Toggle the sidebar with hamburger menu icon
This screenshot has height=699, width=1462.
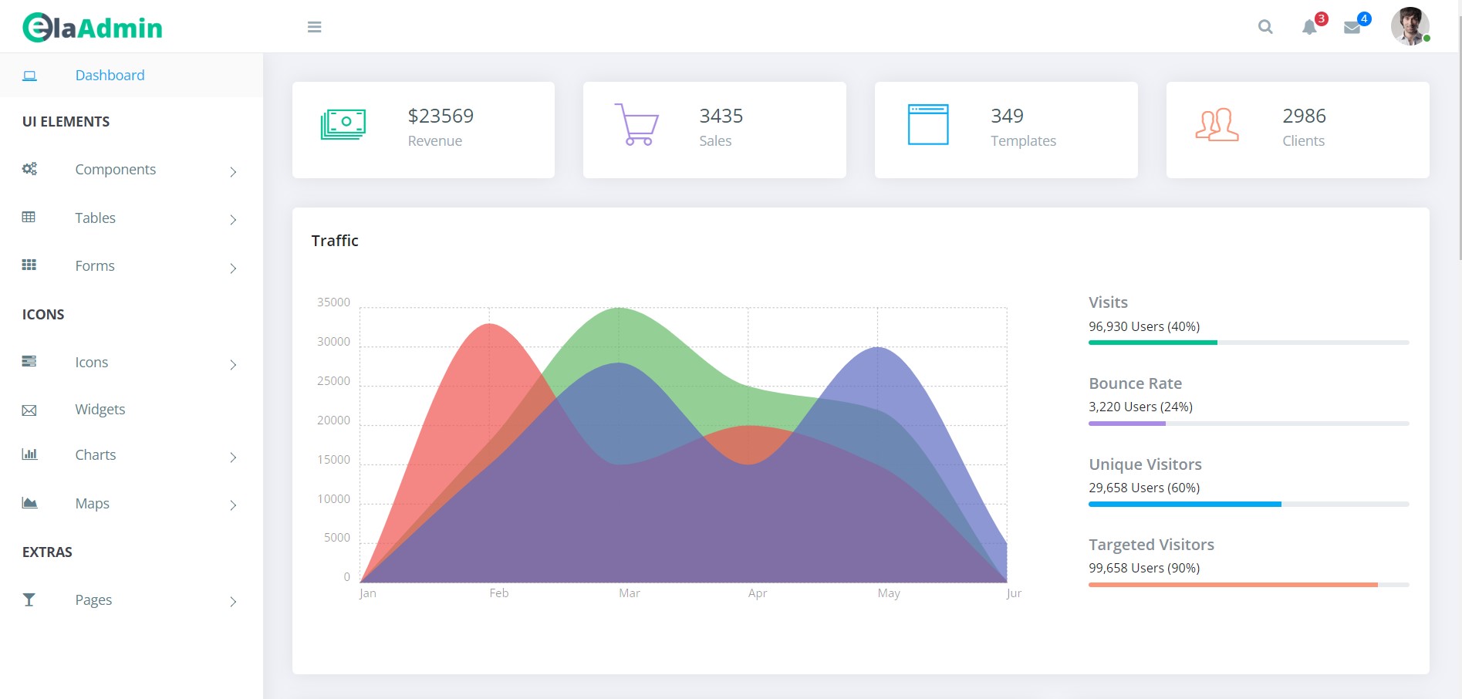(314, 27)
